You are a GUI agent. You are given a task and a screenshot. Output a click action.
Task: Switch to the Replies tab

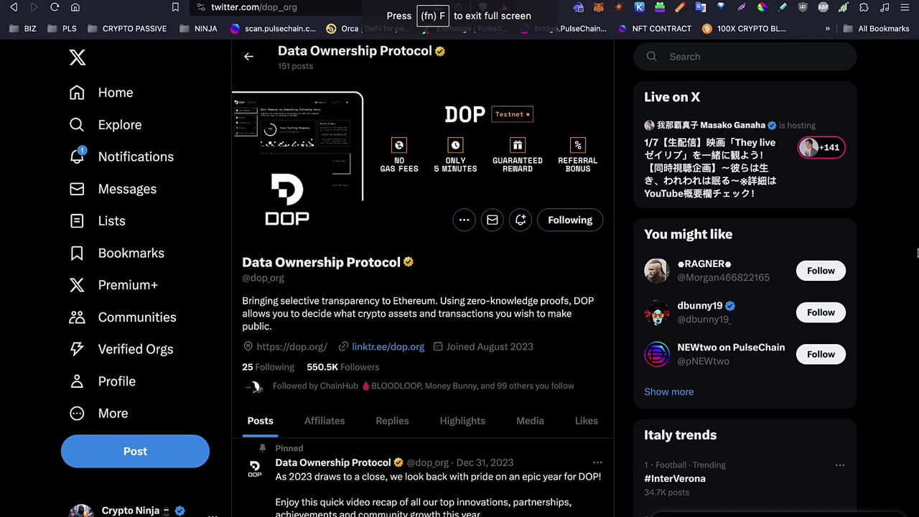pyautogui.click(x=392, y=421)
